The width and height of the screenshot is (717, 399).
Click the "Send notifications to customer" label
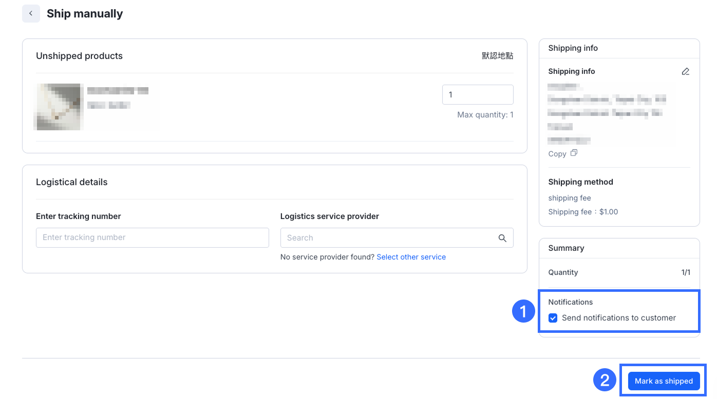point(618,318)
